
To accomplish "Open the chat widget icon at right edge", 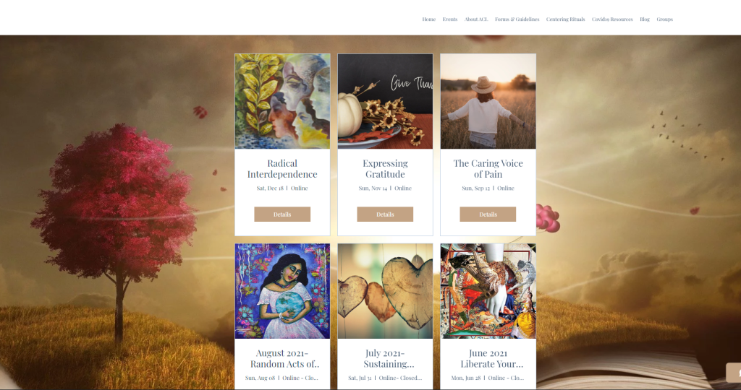I will tap(734, 373).
